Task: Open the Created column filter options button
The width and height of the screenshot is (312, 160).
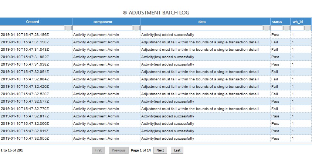Action: [x=68, y=28]
